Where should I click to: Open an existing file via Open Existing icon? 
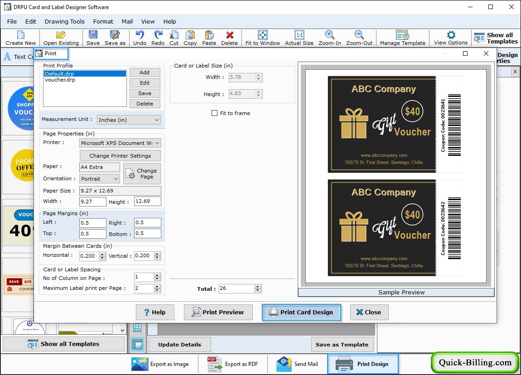tap(61, 38)
